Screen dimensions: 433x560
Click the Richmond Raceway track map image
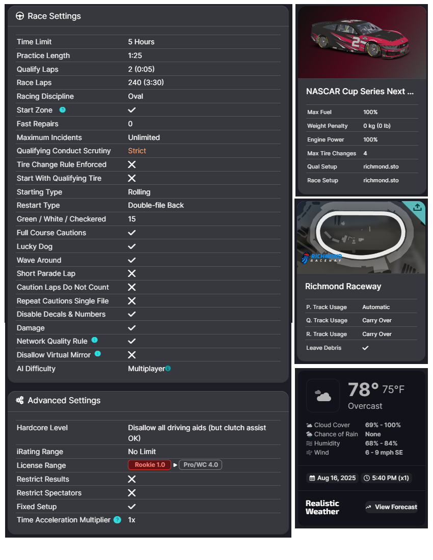(361, 237)
